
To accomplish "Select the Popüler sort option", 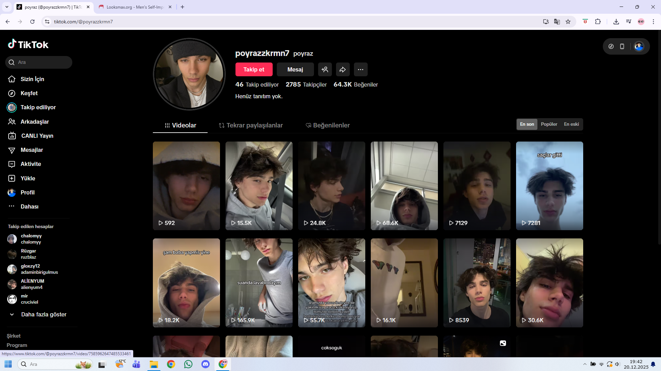I will coord(549,124).
